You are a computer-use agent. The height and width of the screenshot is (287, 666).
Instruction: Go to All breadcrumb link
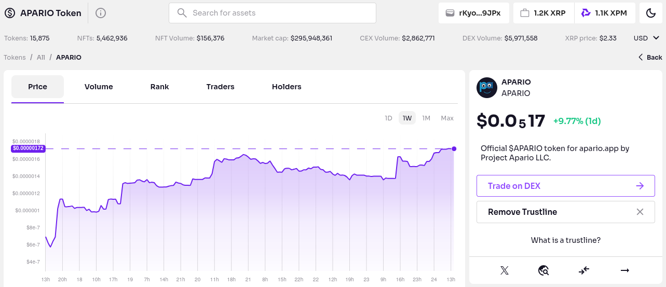click(x=41, y=57)
